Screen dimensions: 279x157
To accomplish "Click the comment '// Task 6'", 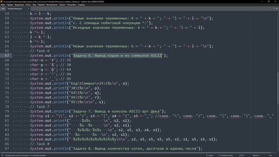I will pos(40,51).
